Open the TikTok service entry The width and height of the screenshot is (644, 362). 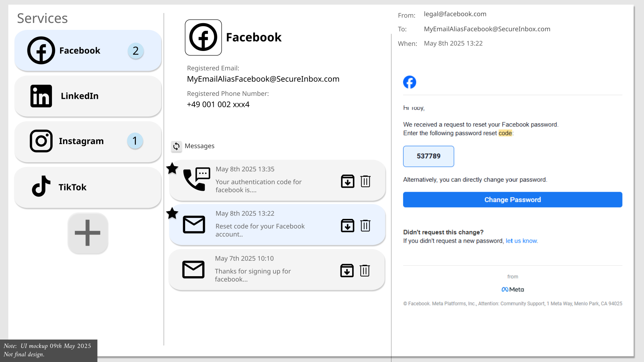point(88,187)
